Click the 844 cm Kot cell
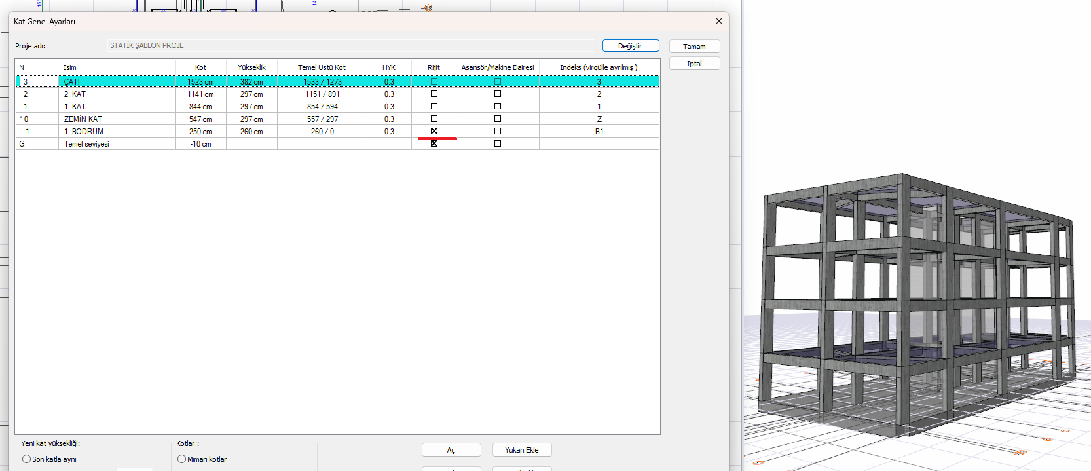Screen dimensions: 1091x471 pos(200,107)
